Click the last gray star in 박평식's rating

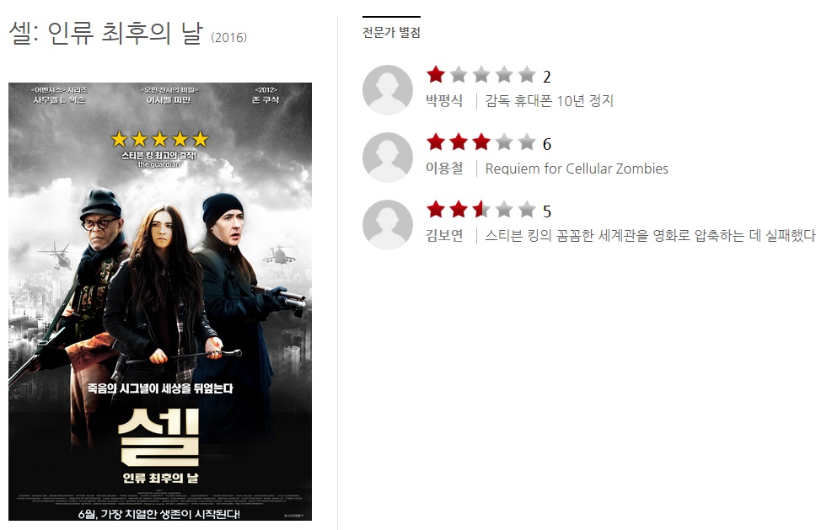(527, 75)
